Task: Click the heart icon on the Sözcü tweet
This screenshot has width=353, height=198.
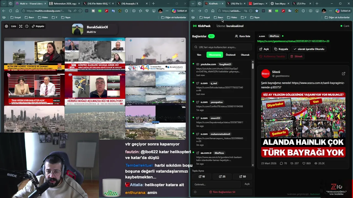Action: click(x=304, y=163)
